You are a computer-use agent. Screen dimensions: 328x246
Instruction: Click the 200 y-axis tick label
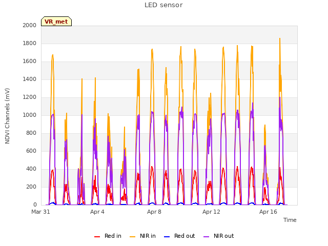pos(31,187)
